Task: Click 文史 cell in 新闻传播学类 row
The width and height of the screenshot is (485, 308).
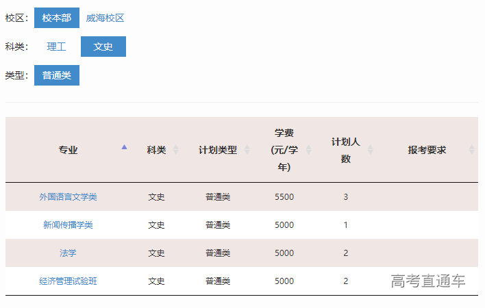Action: 156,225
